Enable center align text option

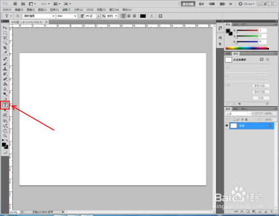(x=129, y=16)
